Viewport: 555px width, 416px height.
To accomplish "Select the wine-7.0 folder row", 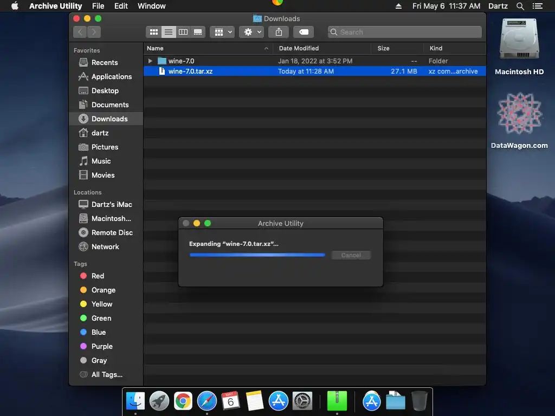I will 315,61.
